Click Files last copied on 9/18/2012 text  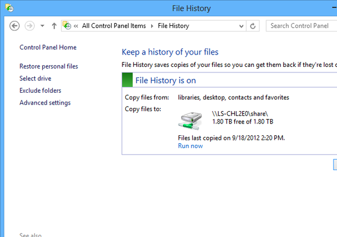231,138
